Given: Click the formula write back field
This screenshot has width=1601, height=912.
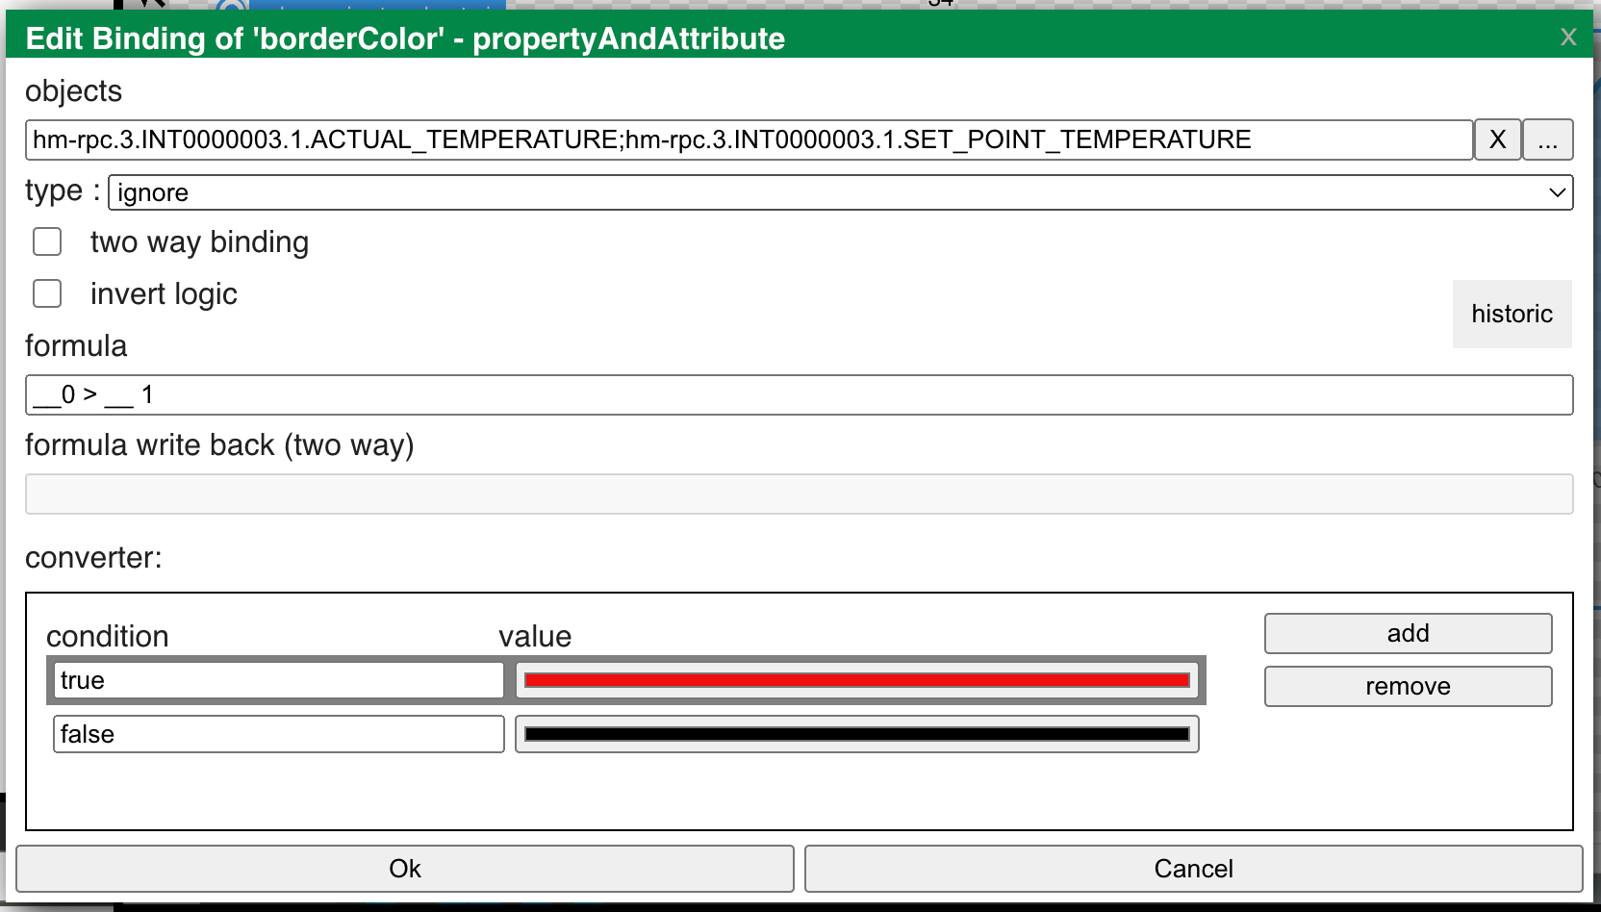Looking at the screenshot, I should click(799, 494).
